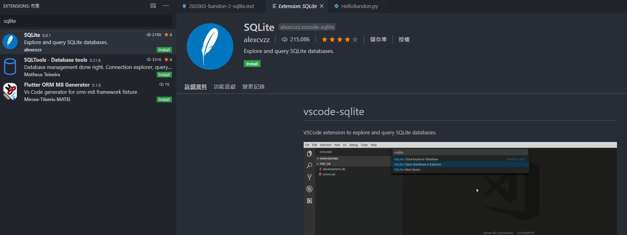
Task: Open the 儲存庫 repository link
Action: [378, 39]
